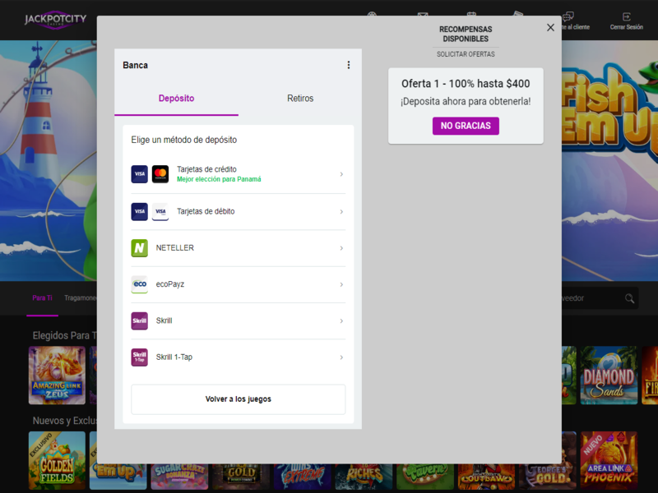Screen dimensions: 658x493
Task: Click the ecoPayz logo icon
Action: 139,284
